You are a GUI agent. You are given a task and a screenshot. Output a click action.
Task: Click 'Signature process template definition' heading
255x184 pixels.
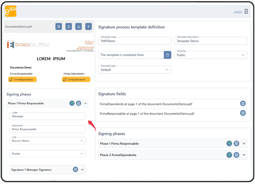(131, 27)
